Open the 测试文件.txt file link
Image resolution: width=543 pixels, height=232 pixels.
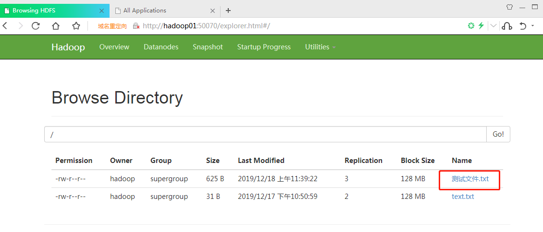point(470,179)
